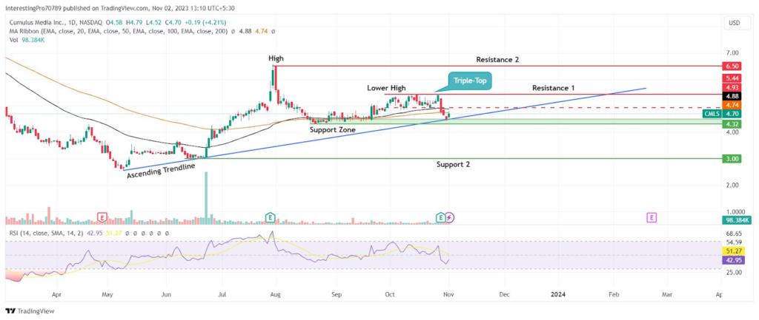Click the 4.88 black price label

pos(731,95)
